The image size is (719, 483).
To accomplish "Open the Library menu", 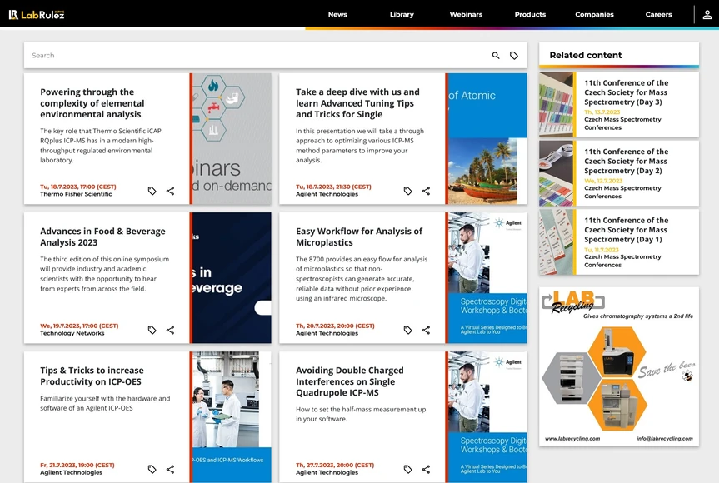I will click(402, 15).
